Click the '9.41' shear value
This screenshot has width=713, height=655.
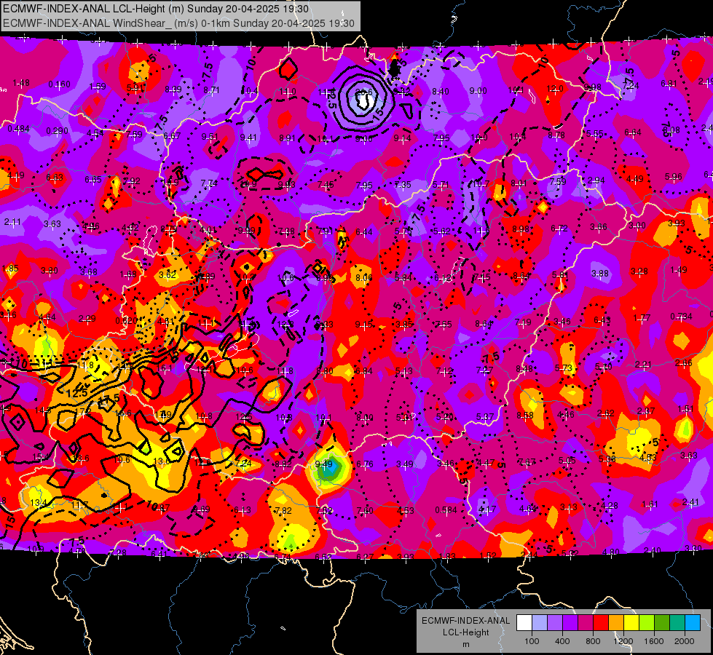248,138
